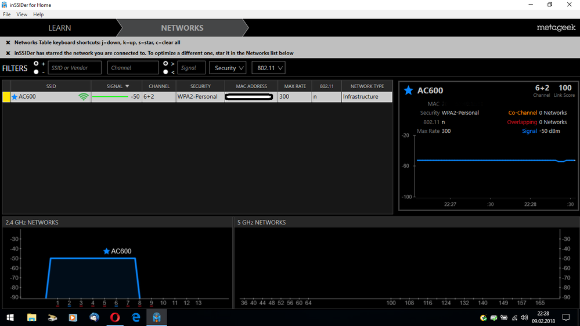Viewport: 580px width, 326px height.
Task: Open the Windows Start menu
Action: [10, 317]
